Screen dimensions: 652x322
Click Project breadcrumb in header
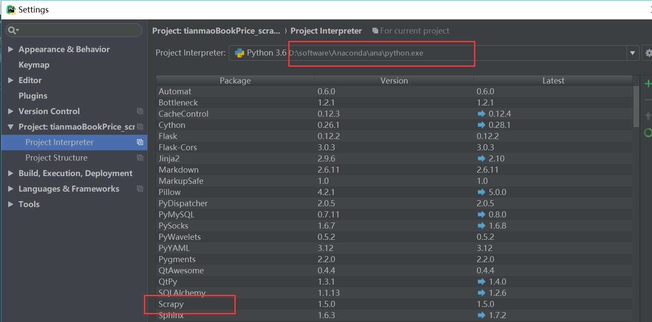pos(216,31)
